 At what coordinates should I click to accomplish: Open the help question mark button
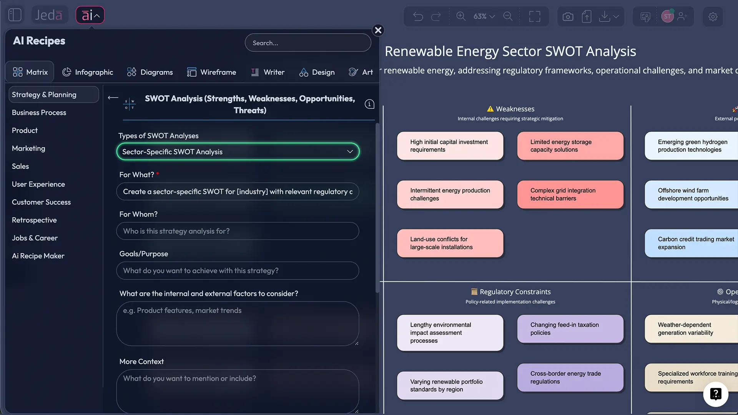[x=715, y=394]
